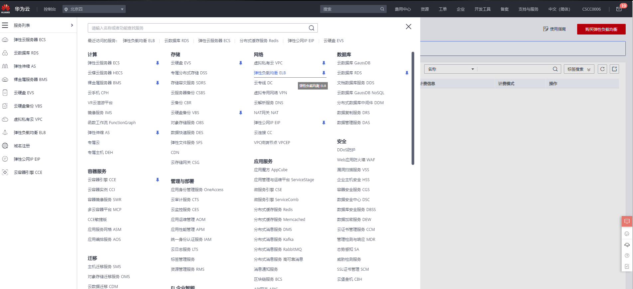Screen dimensions: 633x289
Task: Click the smiley face satisfaction icon
Action: 627,234
